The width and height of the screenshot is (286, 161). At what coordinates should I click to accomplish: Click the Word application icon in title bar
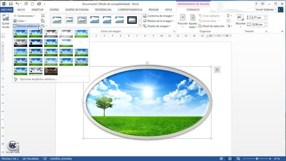(x=4, y=4)
